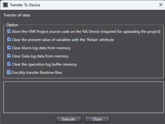Uncheck the Clear operation log buffer checkbox
165x124 pixels.
pyautogui.click(x=9, y=64)
